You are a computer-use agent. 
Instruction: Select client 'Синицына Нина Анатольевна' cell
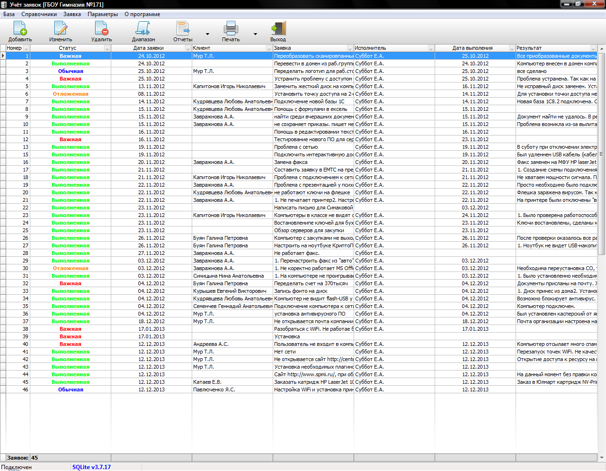pos(232,276)
